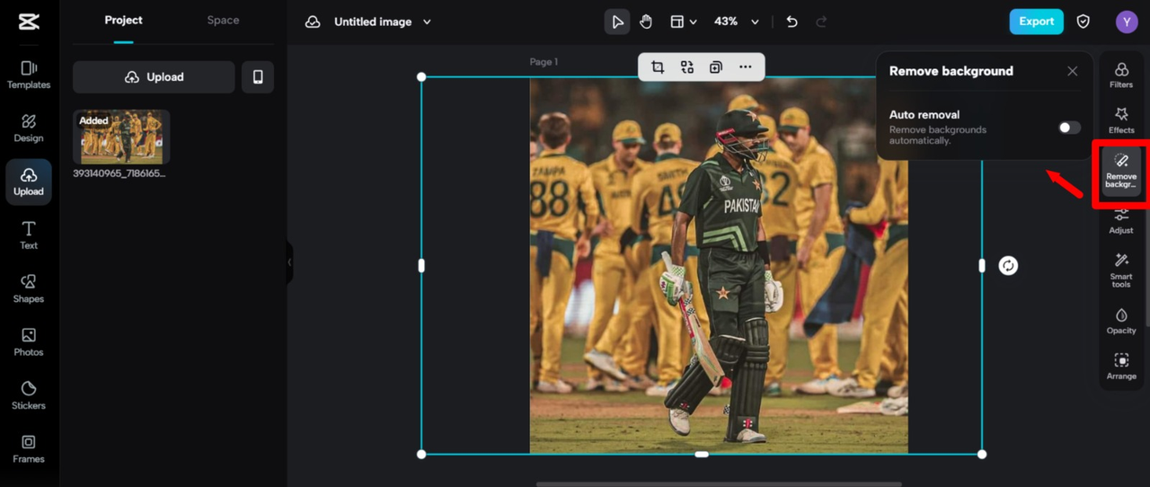The width and height of the screenshot is (1150, 487).
Task: Open the CapCut logo home menu
Action: (x=29, y=22)
